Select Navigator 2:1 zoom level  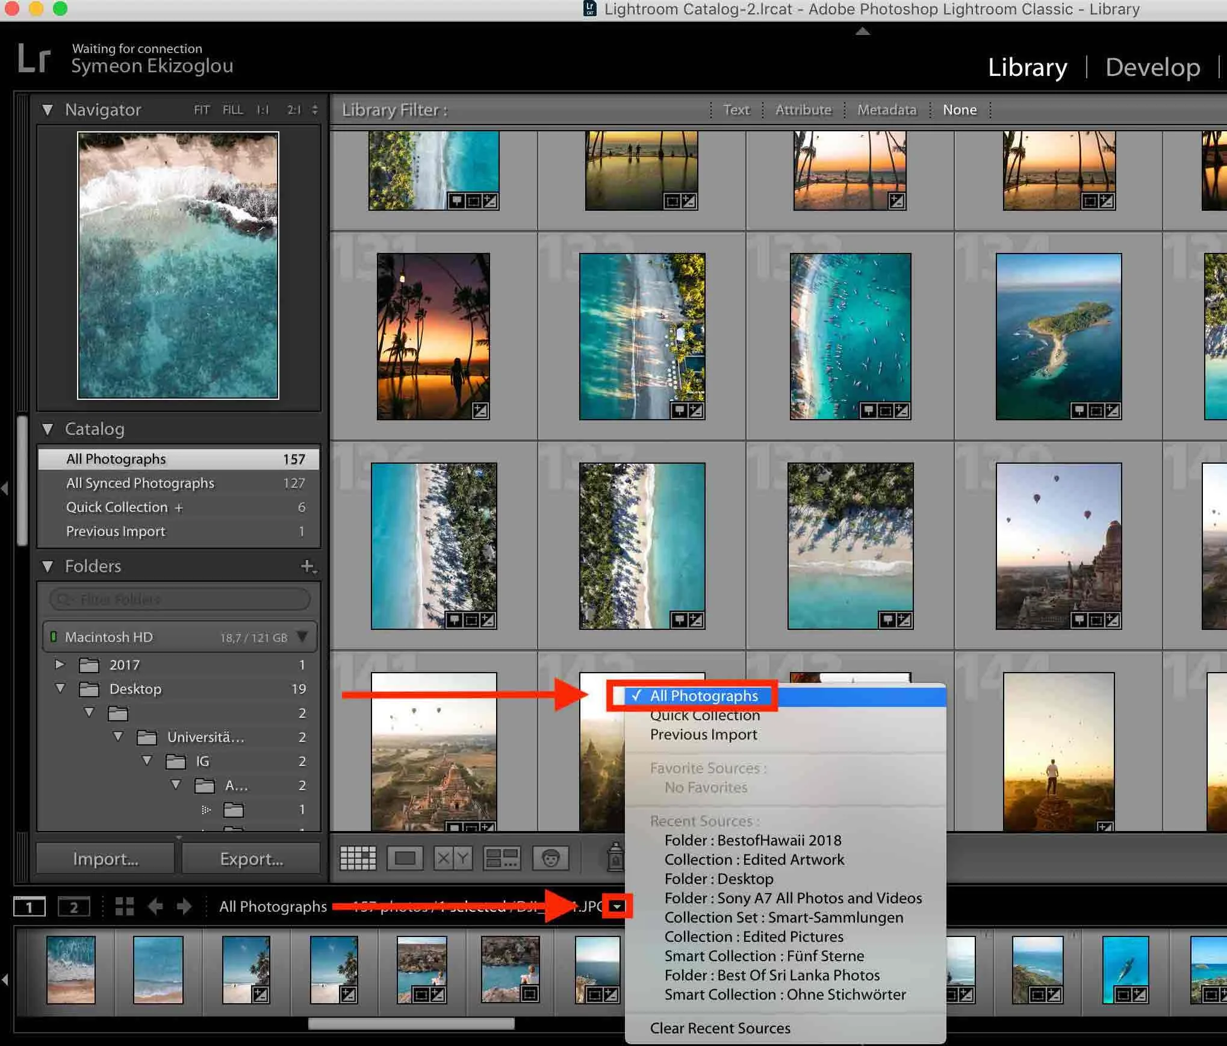tap(293, 110)
